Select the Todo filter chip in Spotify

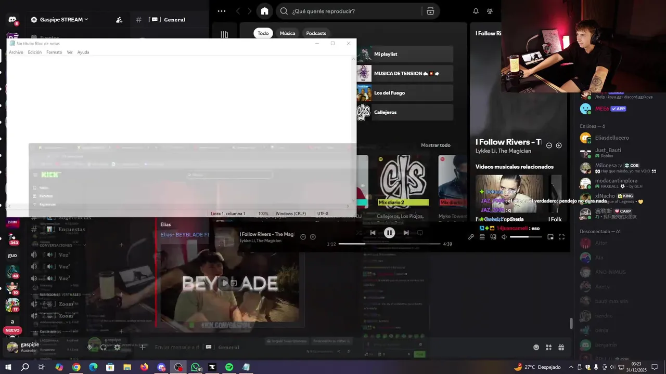tap(263, 33)
